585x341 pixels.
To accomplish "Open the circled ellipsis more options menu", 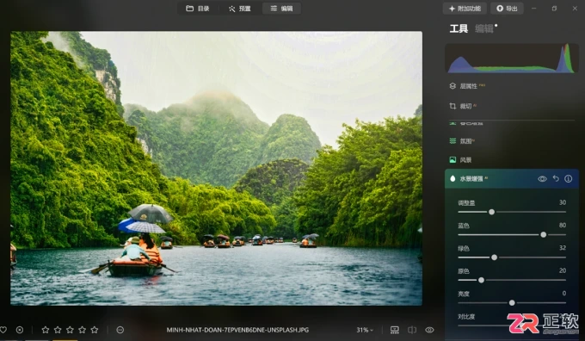I will point(120,330).
